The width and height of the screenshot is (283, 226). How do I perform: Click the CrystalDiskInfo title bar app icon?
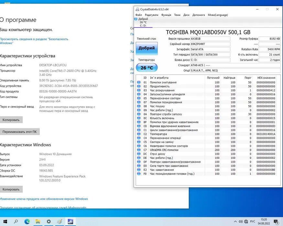tap(137, 9)
